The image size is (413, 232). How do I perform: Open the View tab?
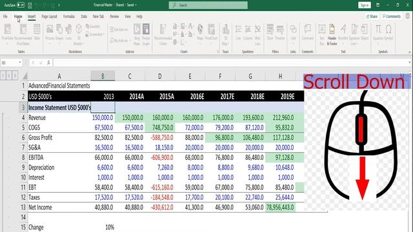tap(128, 16)
